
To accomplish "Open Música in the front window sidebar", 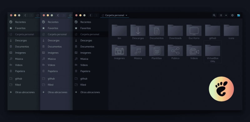I will (x=90, y=59).
